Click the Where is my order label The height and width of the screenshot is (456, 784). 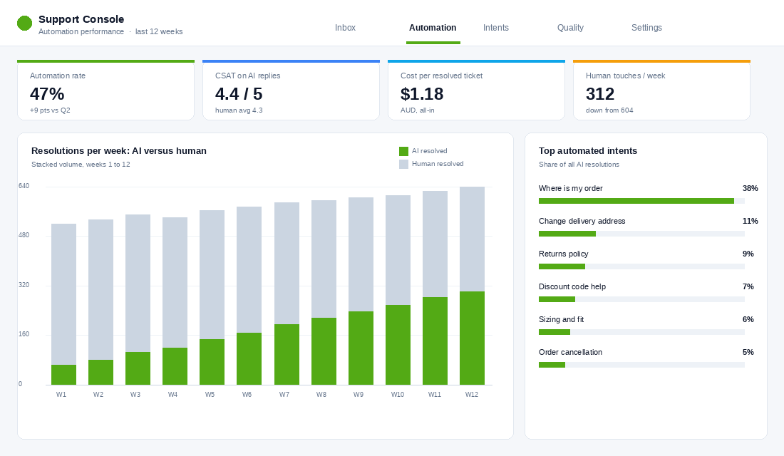(x=570, y=189)
